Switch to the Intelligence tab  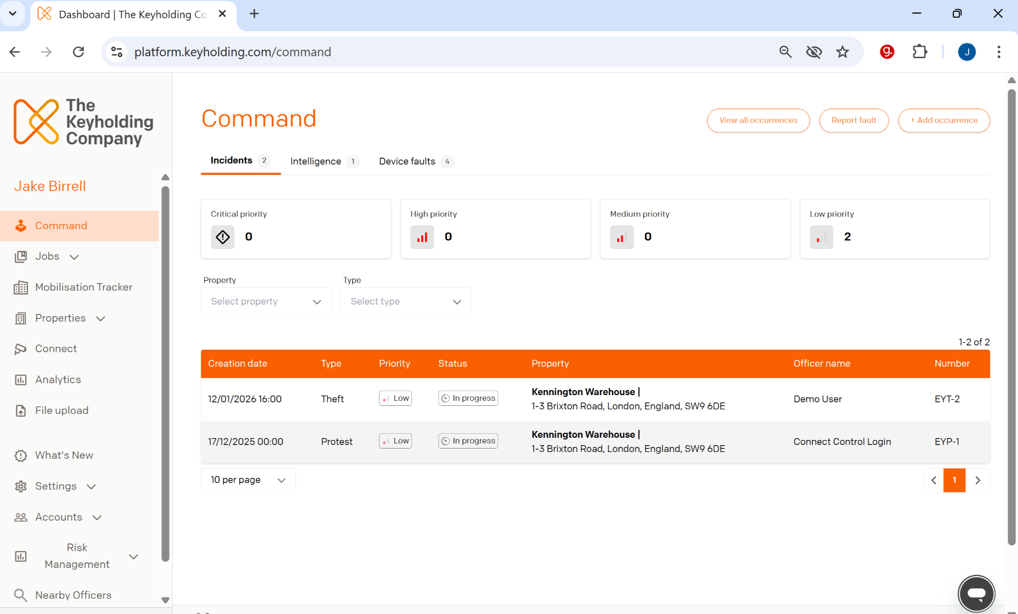324,161
